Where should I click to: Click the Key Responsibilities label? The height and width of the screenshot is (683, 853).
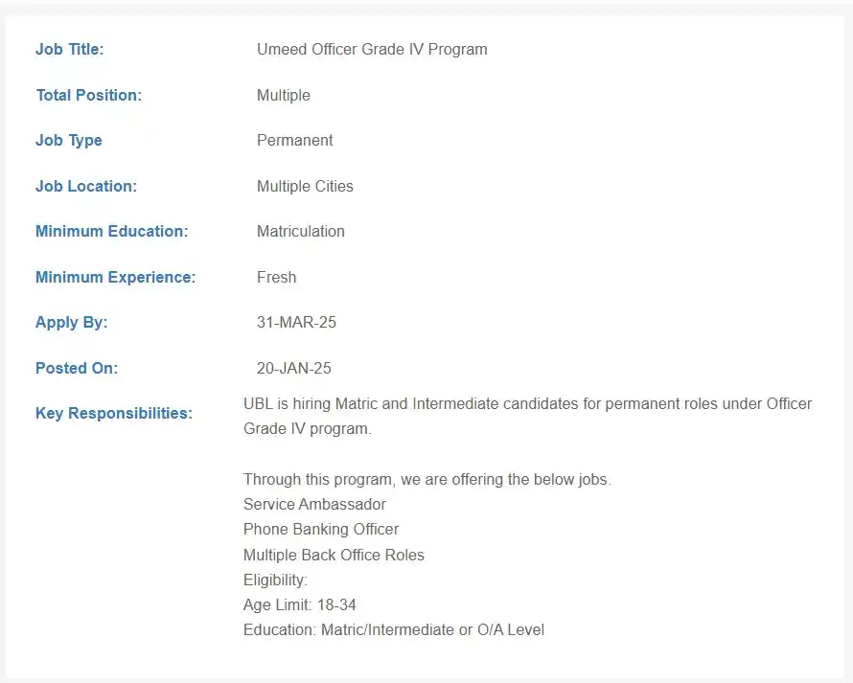(x=114, y=413)
